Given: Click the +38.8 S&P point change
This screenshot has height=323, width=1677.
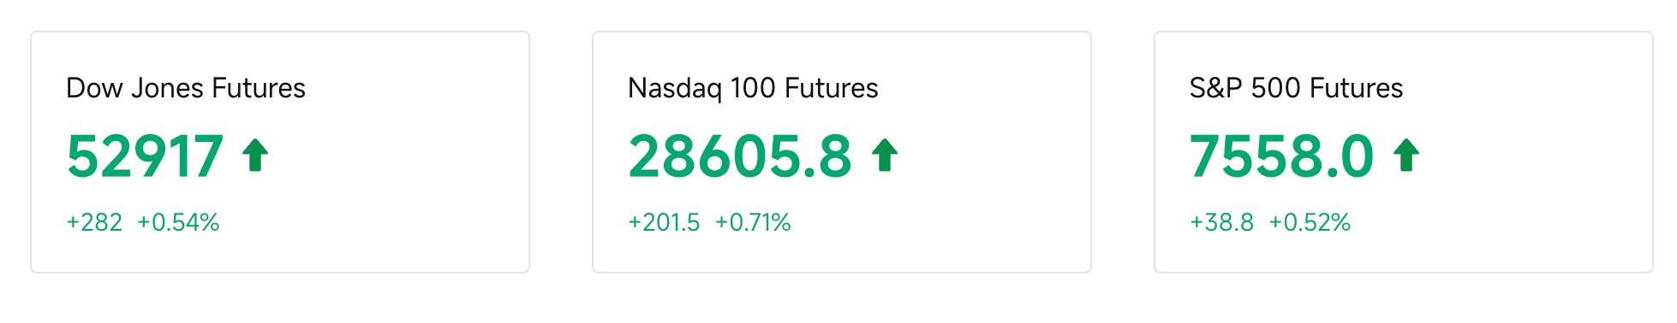Looking at the screenshot, I should pos(1221,222).
